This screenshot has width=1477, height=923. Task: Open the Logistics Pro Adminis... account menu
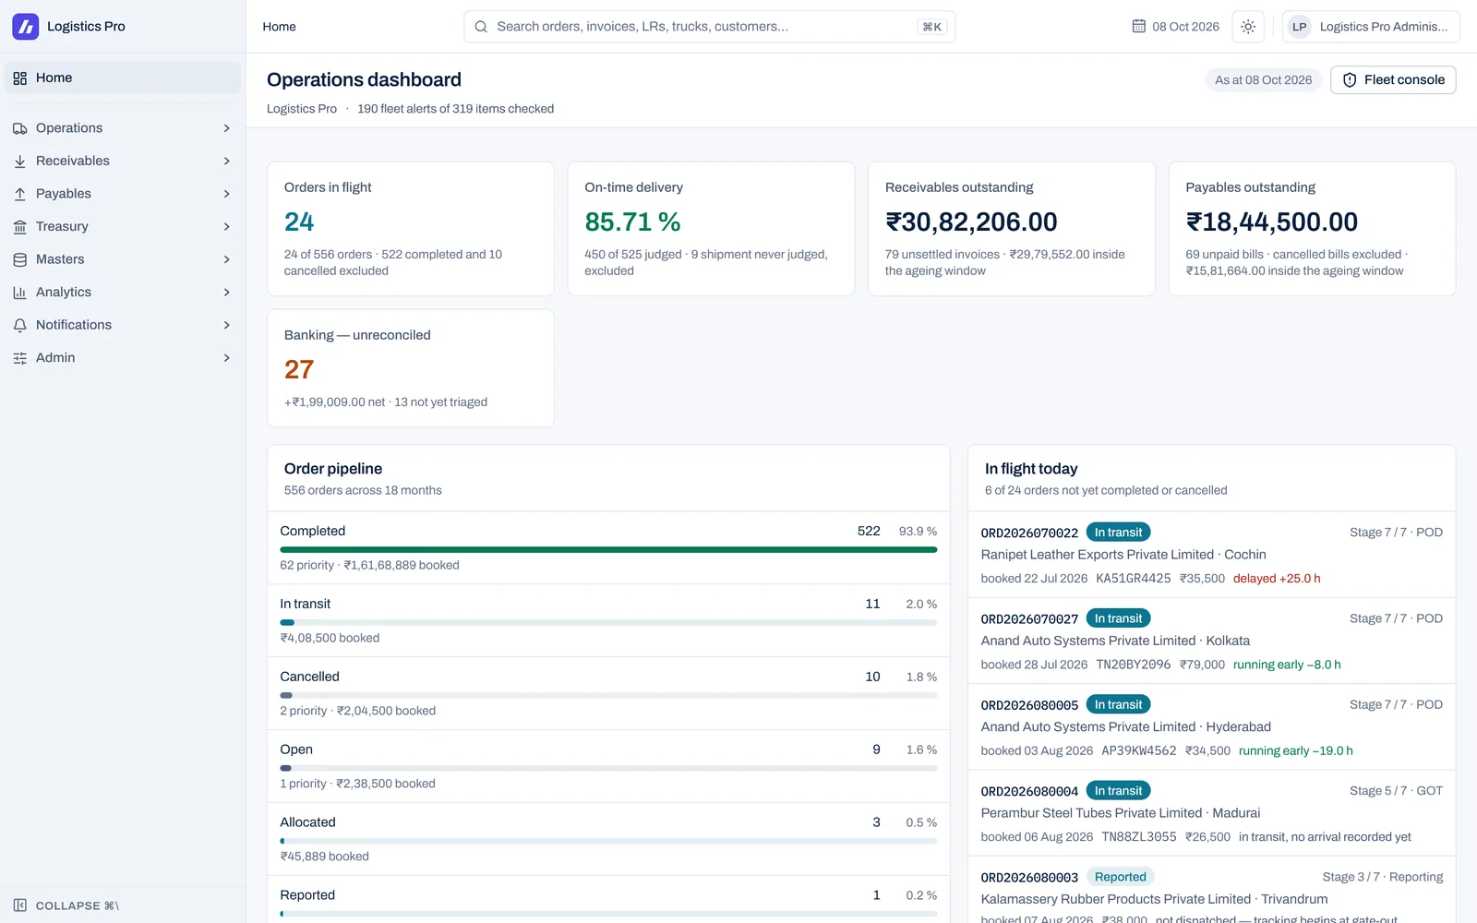click(1371, 27)
